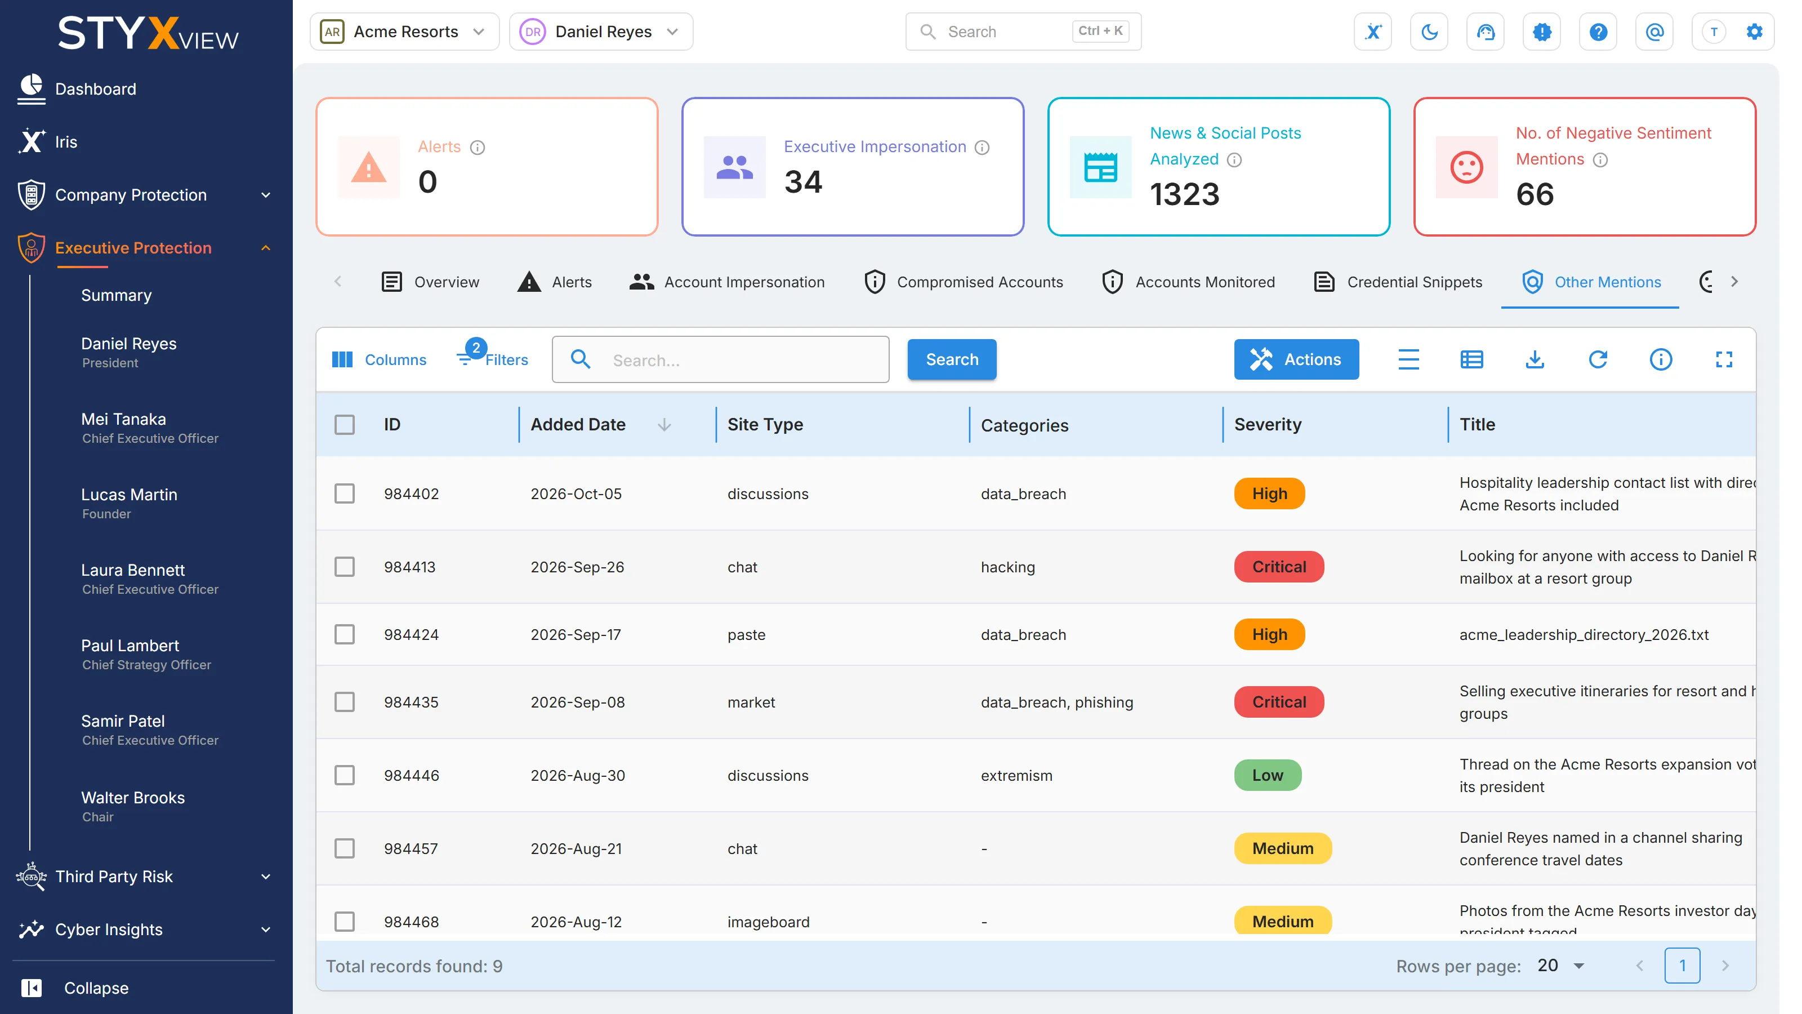Enter fullscreen table view icon
The height and width of the screenshot is (1014, 1802).
coord(1724,360)
